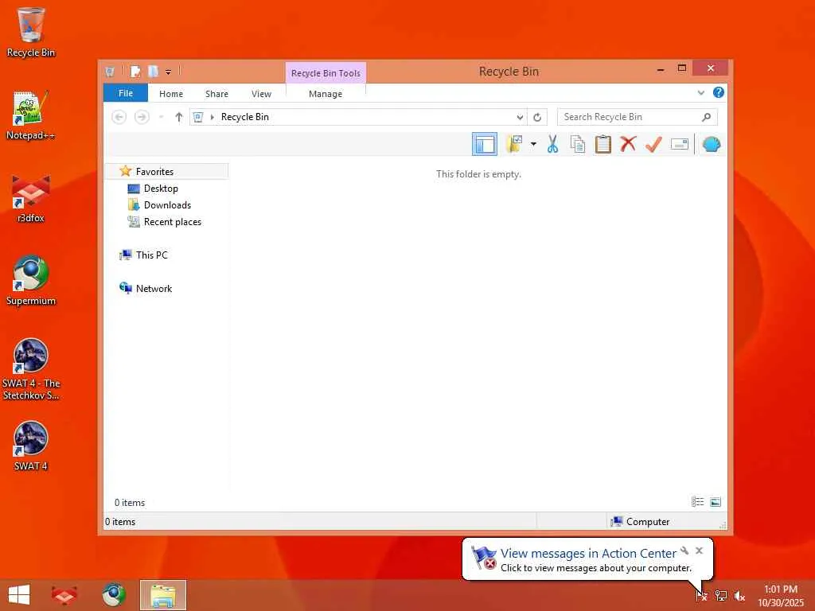Click the address bar root arrow chevron
The image size is (815, 611).
tap(212, 117)
